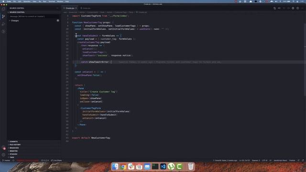Click the Wi-Fi icon in menu bar

coord(293,1)
